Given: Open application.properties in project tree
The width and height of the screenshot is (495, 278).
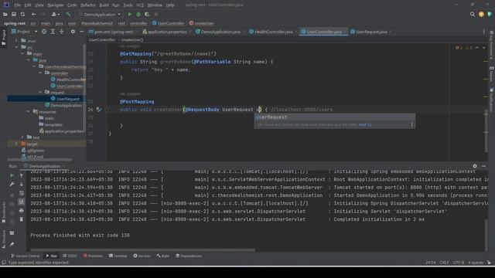Looking at the screenshot, I should pyautogui.click(x=63, y=131).
